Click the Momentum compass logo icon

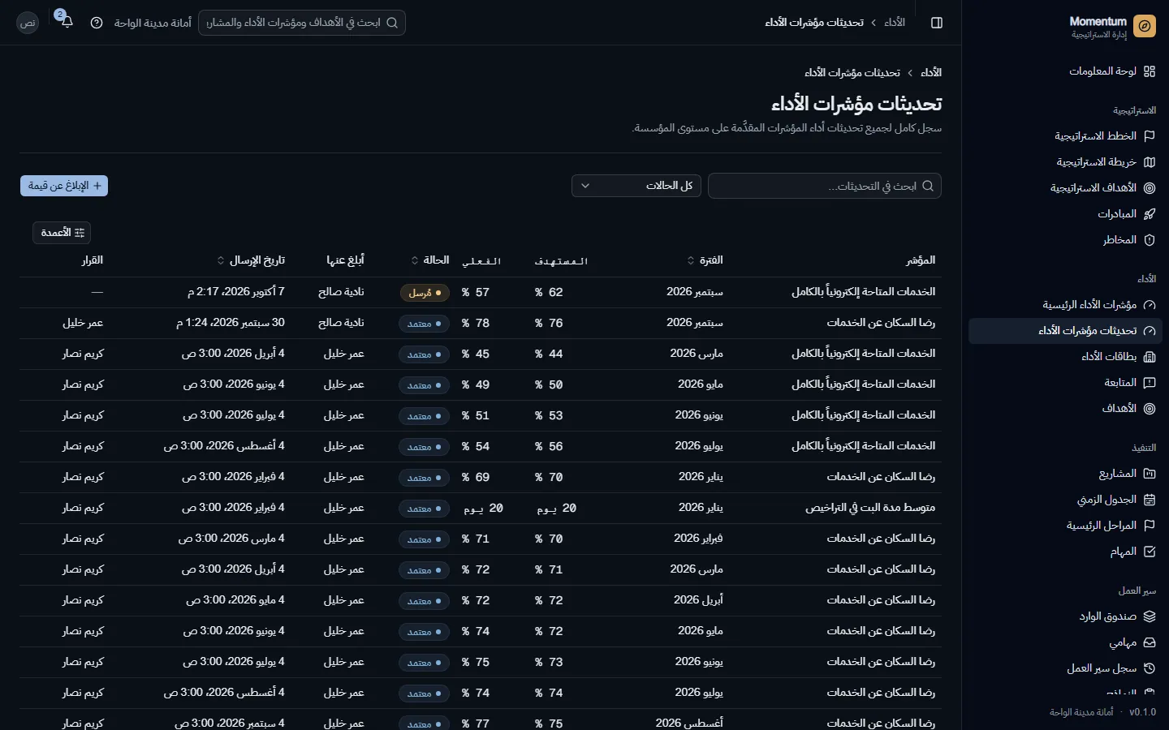tap(1145, 26)
